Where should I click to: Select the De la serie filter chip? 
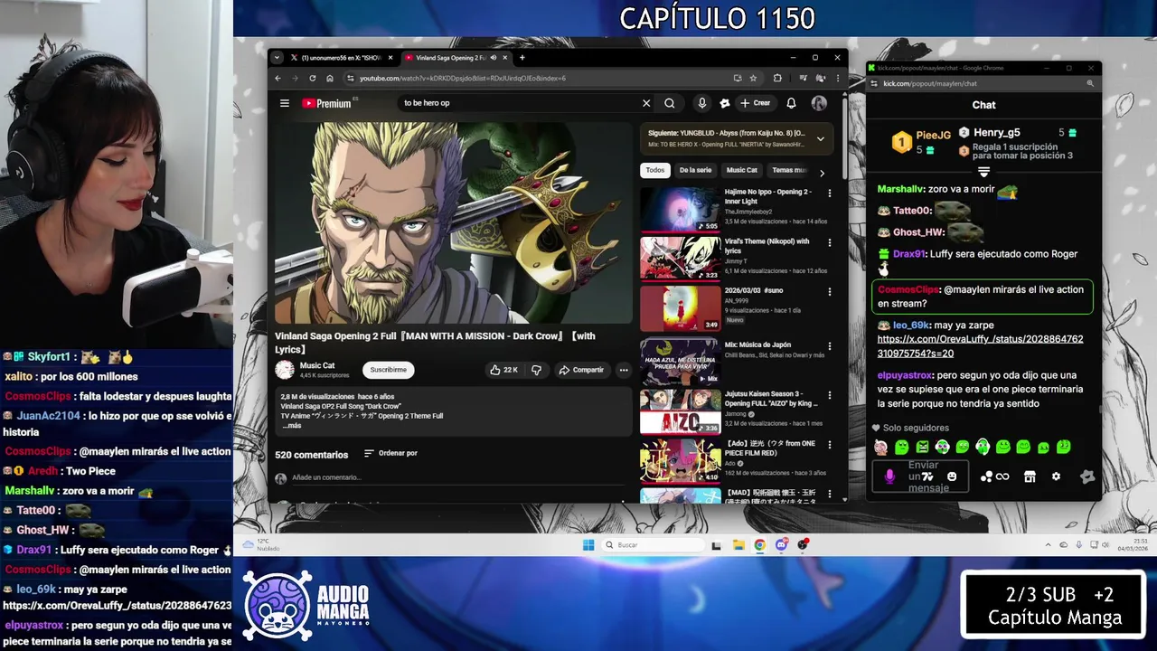(695, 170)
